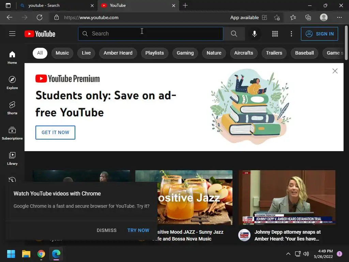
Task: Click browser back arrow
Action: (x=10, y=17)
